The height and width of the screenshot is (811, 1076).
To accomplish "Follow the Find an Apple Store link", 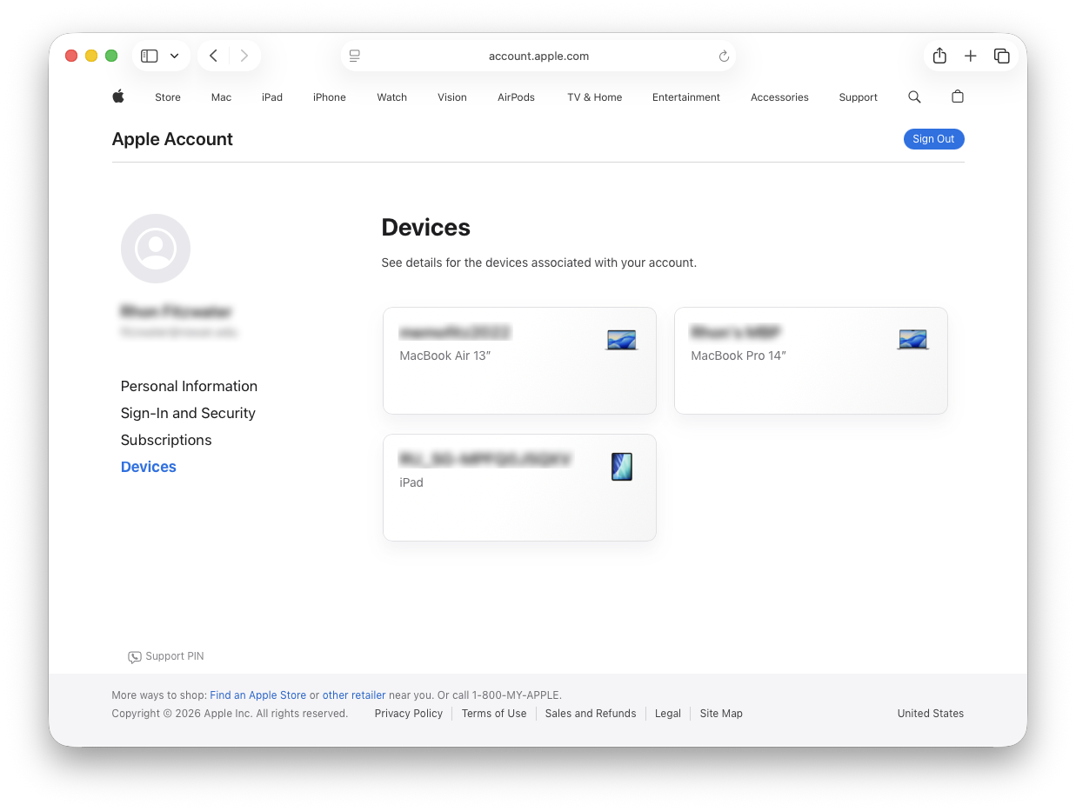I will (x=258, y=695).
